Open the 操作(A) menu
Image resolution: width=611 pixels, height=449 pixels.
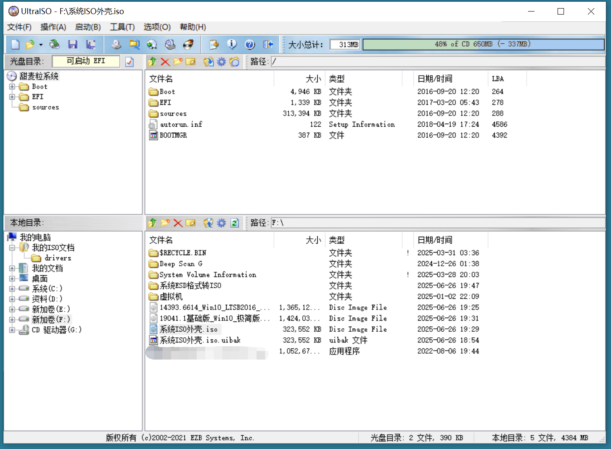53,27
